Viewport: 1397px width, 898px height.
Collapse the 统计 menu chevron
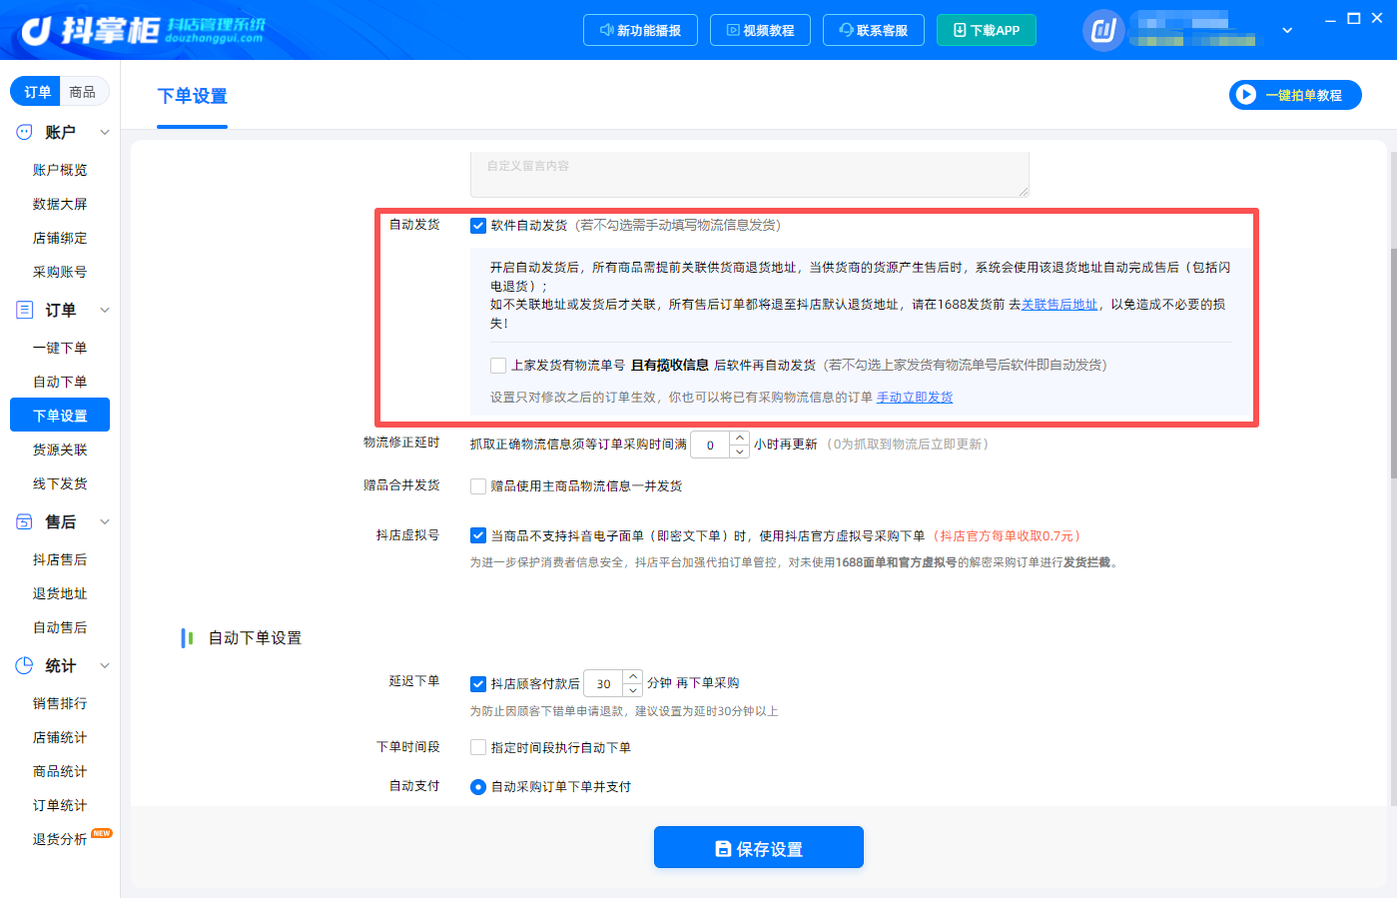(105, 665)
